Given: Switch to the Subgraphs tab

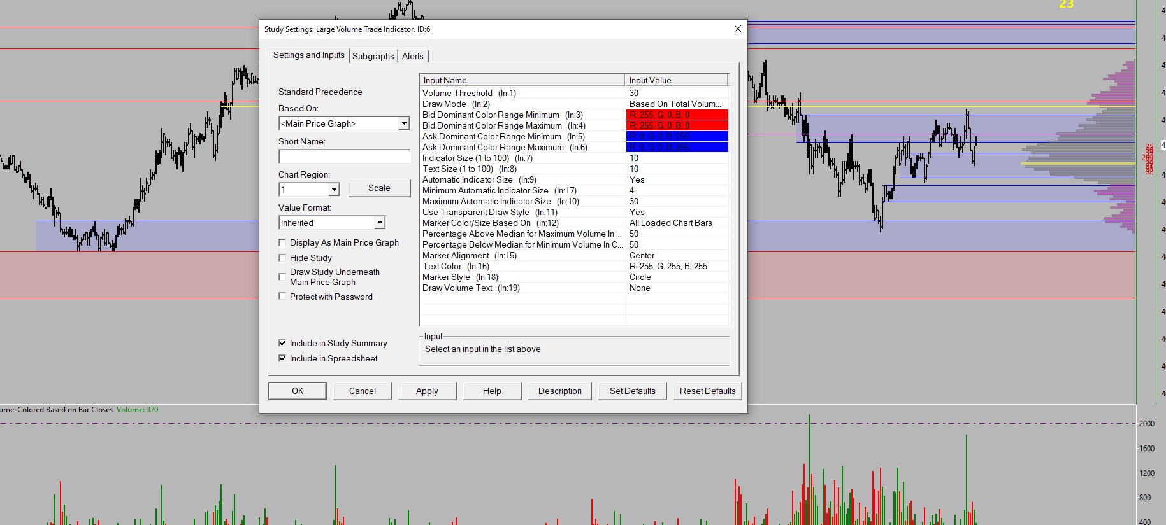Looking at the screenshot, I should point(373,56).
